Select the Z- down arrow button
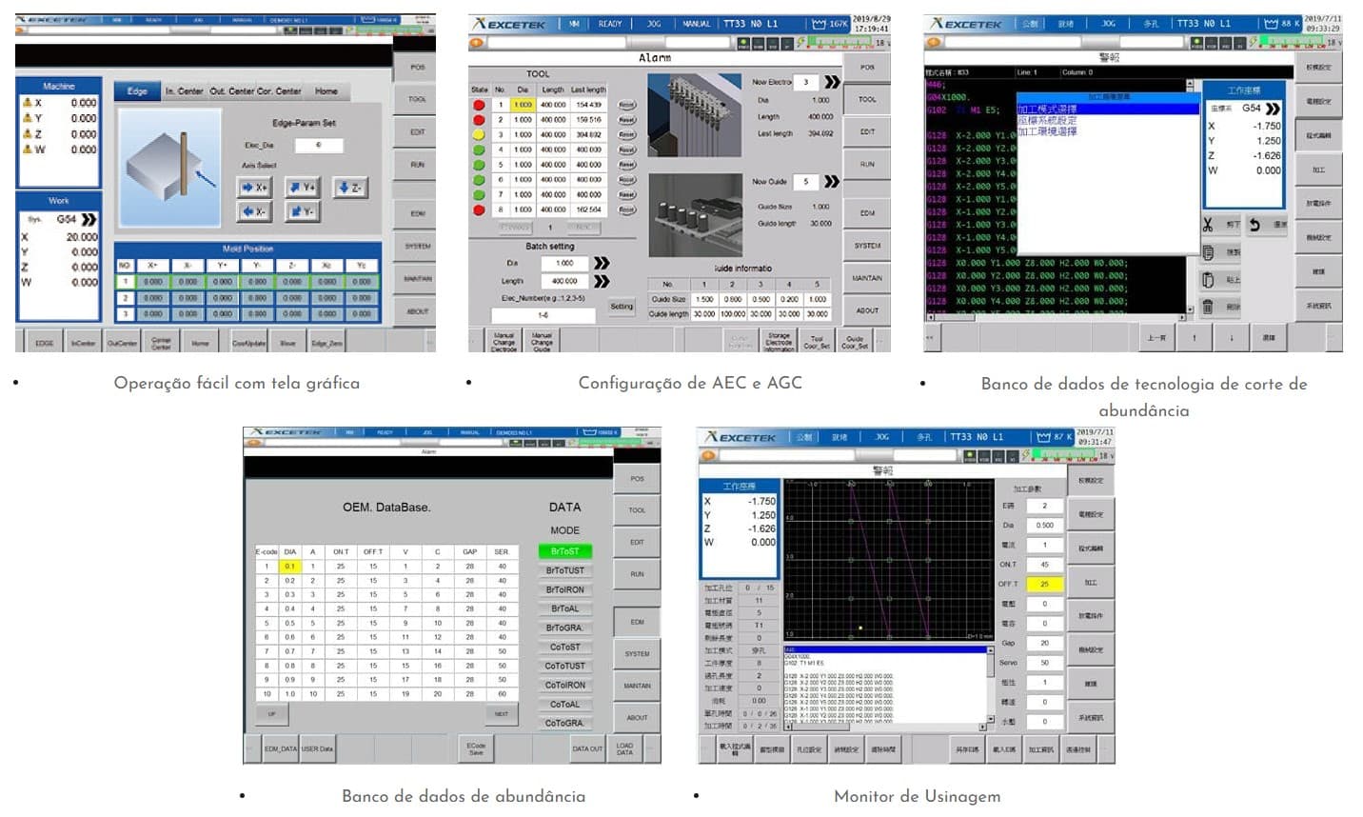The width and height of the screenshot is (1363, 817). pyautogui.click(x=349, y=188)
